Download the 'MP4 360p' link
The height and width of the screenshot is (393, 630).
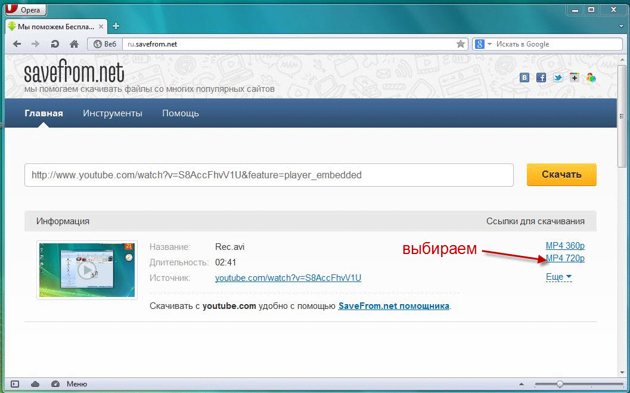tap(565, 246)
